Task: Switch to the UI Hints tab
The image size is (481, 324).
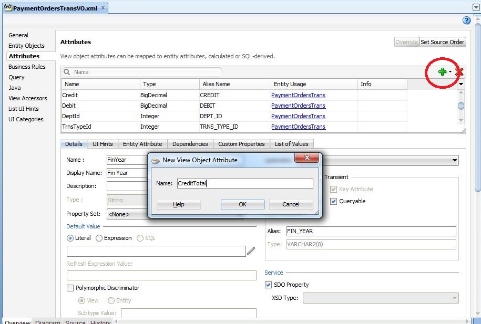Action: (103, 144)
